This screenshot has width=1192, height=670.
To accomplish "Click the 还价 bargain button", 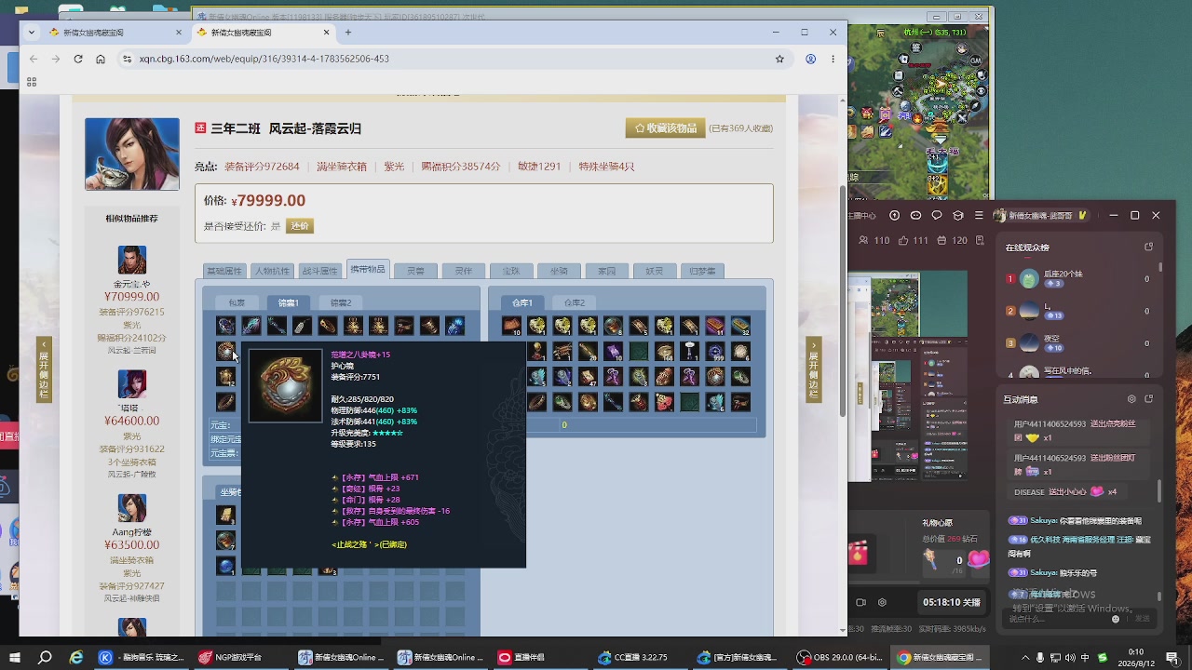I will pos(300,226).
